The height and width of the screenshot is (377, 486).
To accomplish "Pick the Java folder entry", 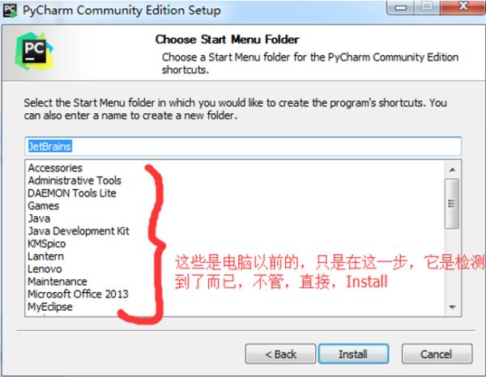I will pos(39,218).
